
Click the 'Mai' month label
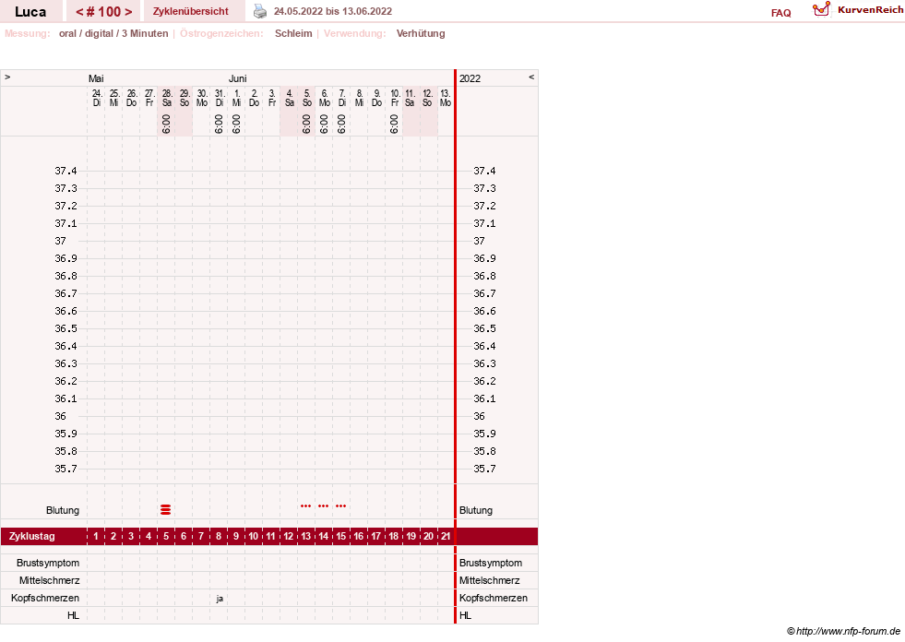96,78
